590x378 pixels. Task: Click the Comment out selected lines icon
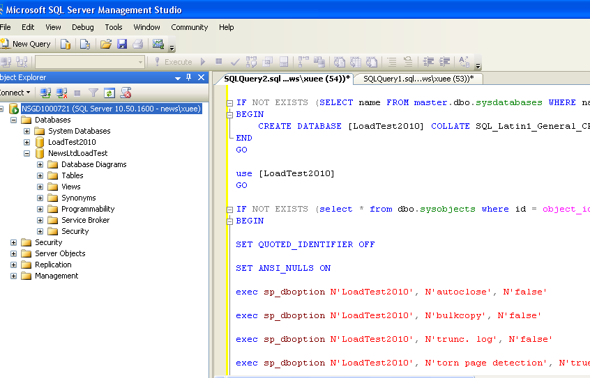click(392, 62)
